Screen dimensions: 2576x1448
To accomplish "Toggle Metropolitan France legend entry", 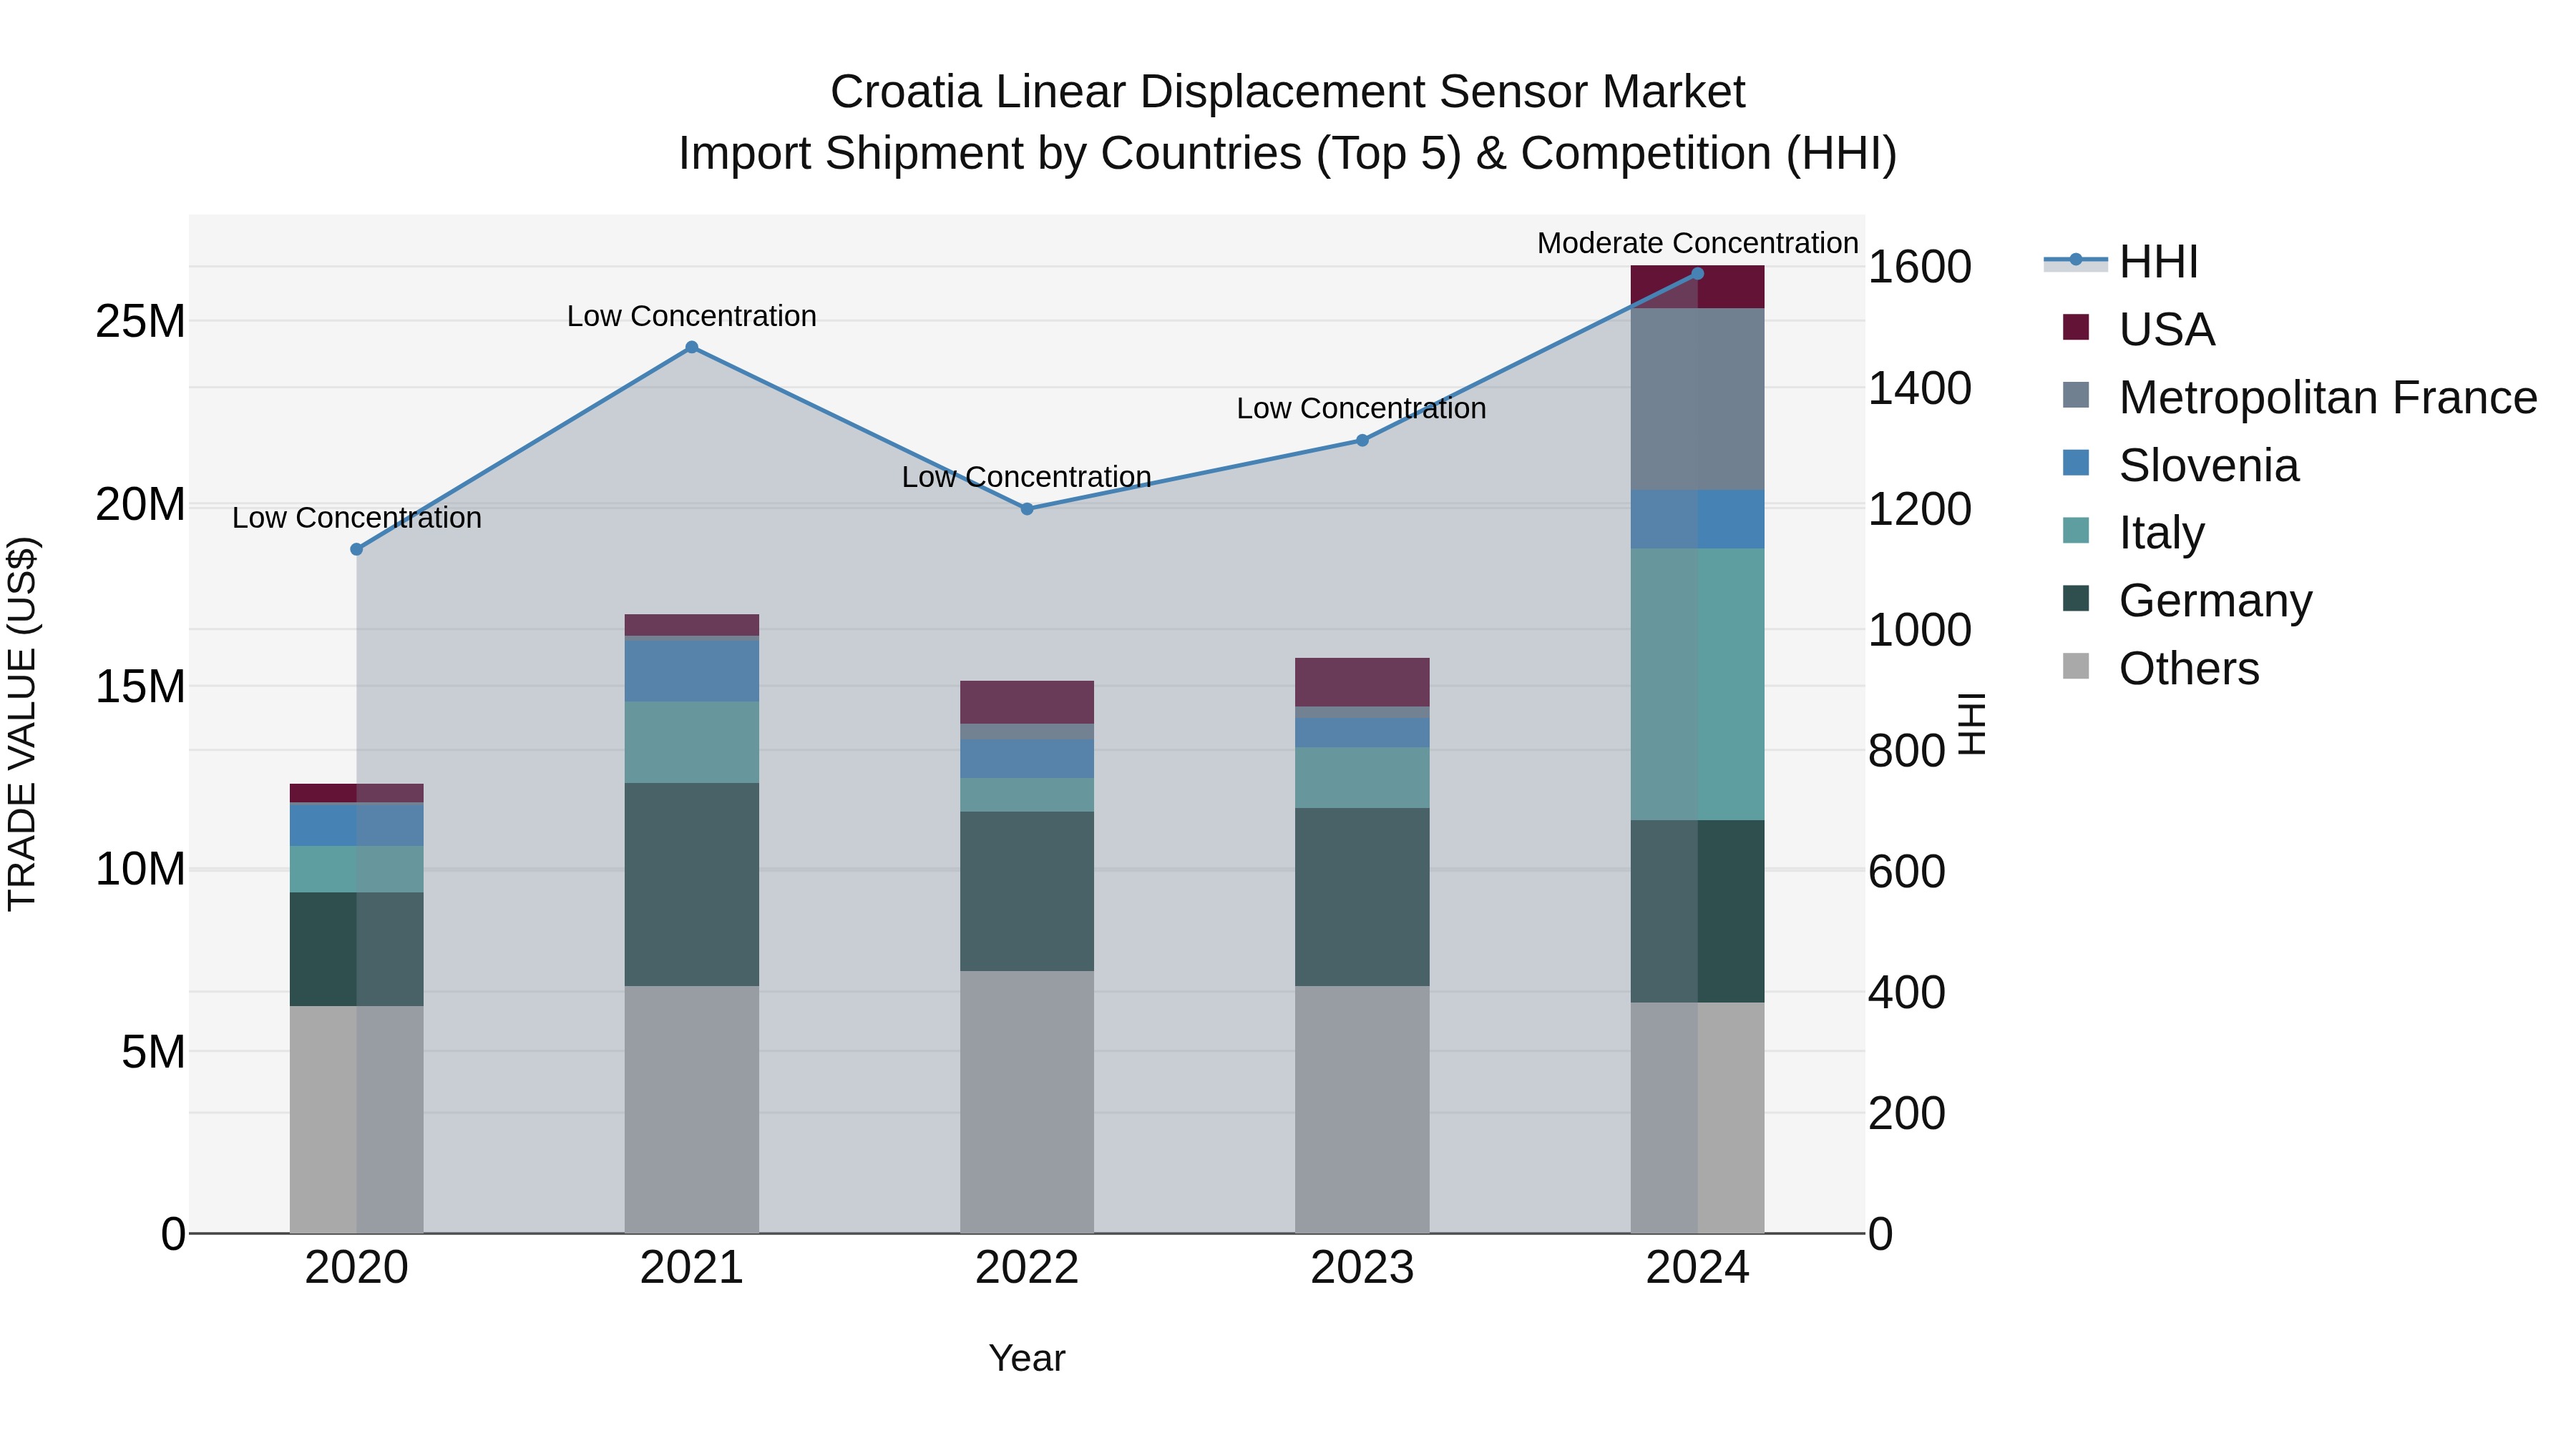I will [x=2299, y=397].
